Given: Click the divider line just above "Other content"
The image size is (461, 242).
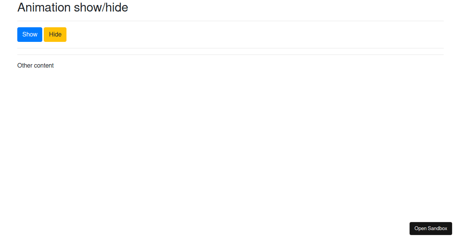Looking at the screenshot, I should pos(230,55).
